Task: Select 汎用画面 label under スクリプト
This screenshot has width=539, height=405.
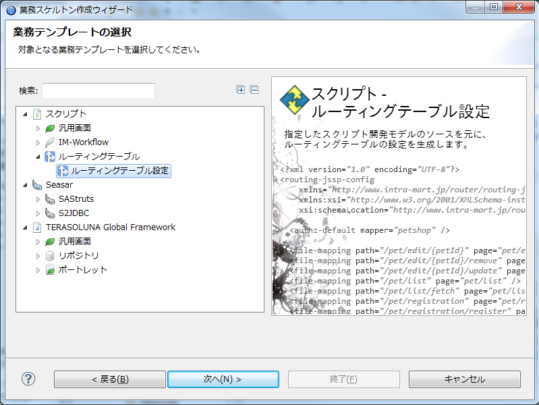Action: (x=75, y=128)
